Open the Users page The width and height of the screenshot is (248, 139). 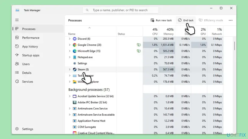[x=38, y=64]
